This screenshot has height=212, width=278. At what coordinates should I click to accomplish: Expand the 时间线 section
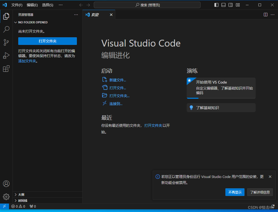(x=47, y=201)
